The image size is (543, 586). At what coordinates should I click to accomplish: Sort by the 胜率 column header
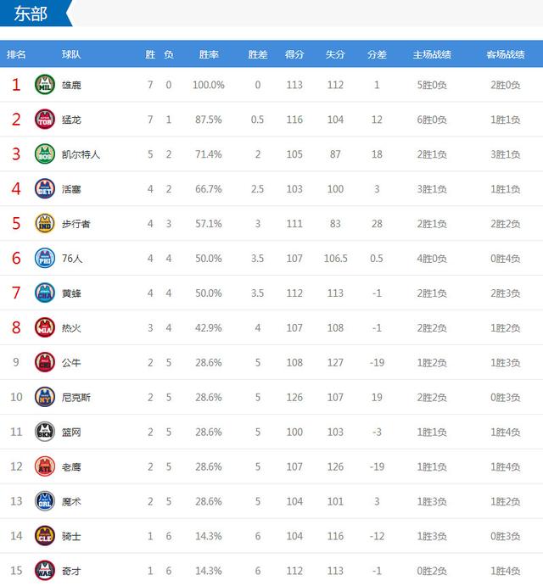[209, 54]
